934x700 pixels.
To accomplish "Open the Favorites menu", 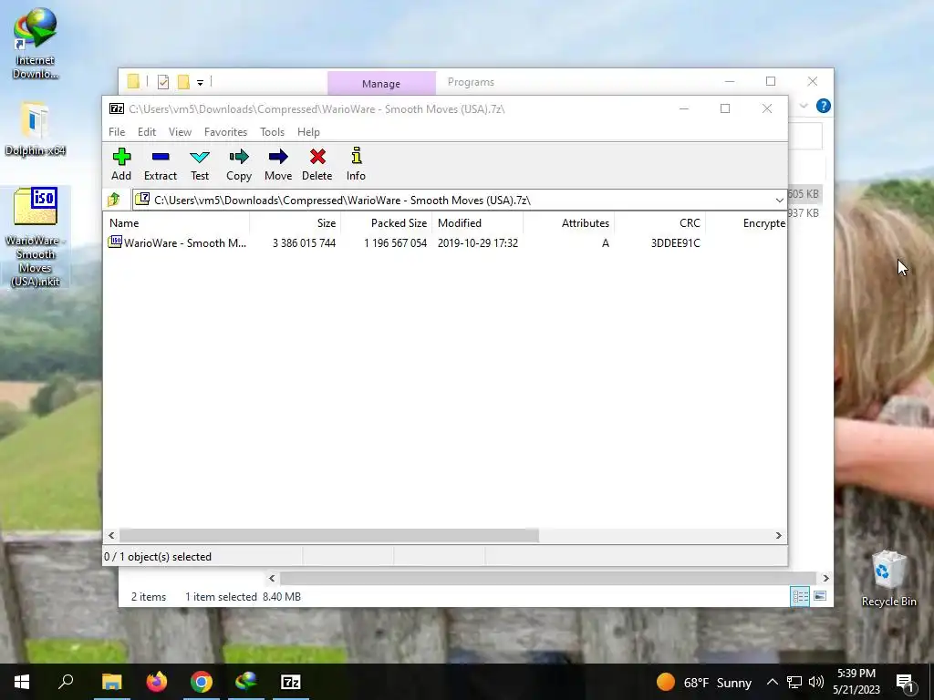I will [x=226, y=132].
